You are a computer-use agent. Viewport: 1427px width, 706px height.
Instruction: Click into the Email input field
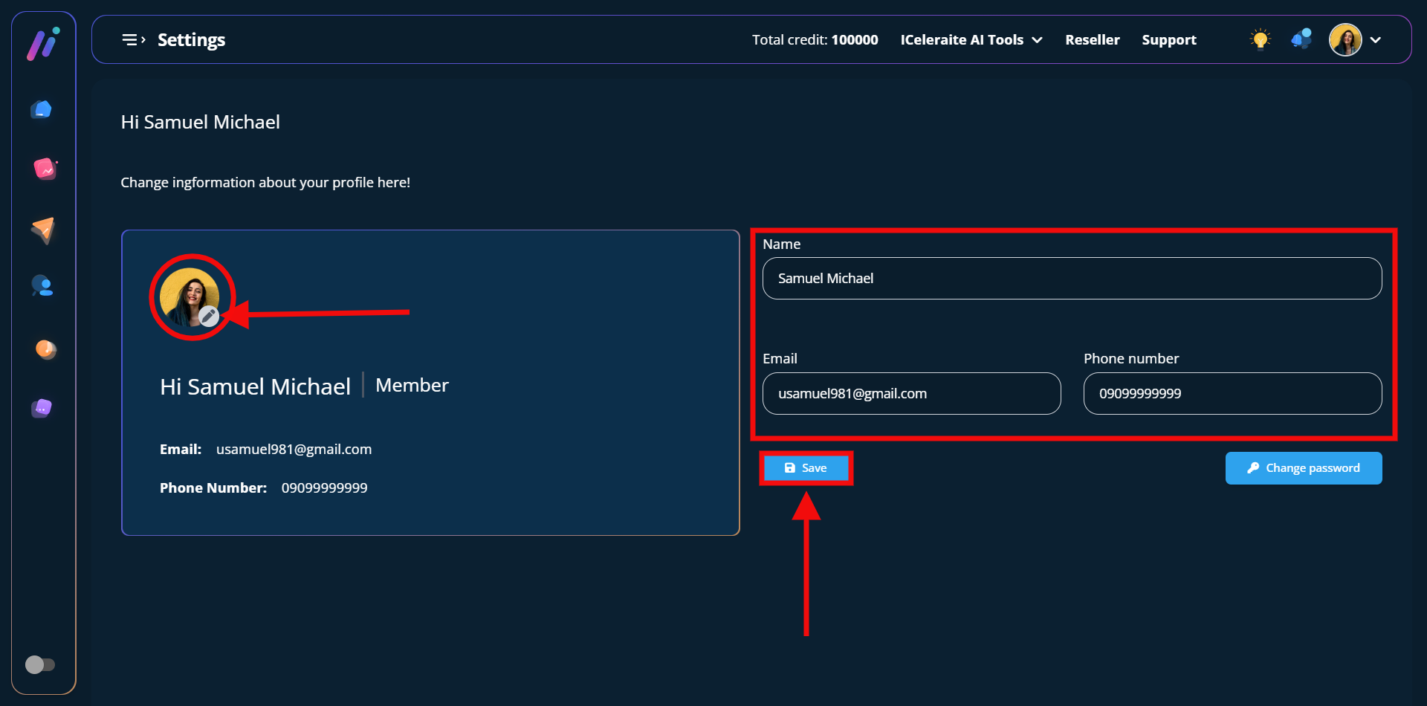pyautogui.click(x=911, y=394)
